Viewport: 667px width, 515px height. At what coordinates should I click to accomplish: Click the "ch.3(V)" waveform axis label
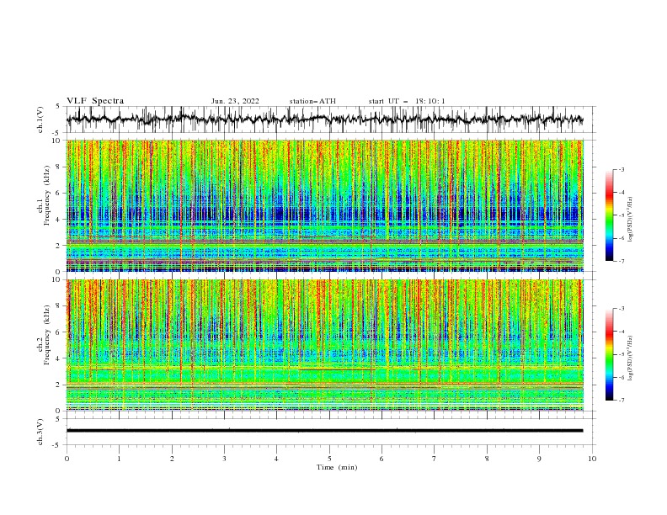pyautogui.click(x=40, y=432)
